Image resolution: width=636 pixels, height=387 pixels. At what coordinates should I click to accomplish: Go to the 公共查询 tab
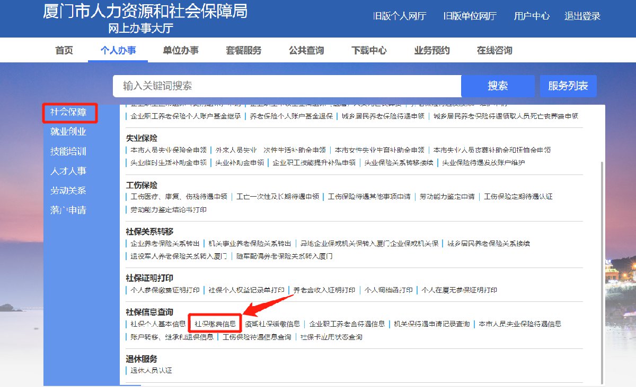306,51
